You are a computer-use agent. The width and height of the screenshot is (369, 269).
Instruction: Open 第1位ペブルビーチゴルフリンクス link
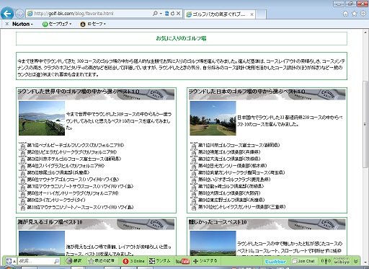tap(76, 145)
